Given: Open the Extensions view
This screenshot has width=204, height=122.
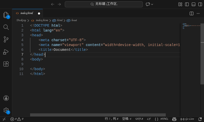Looking at the screenshot, I should [6, 64].
